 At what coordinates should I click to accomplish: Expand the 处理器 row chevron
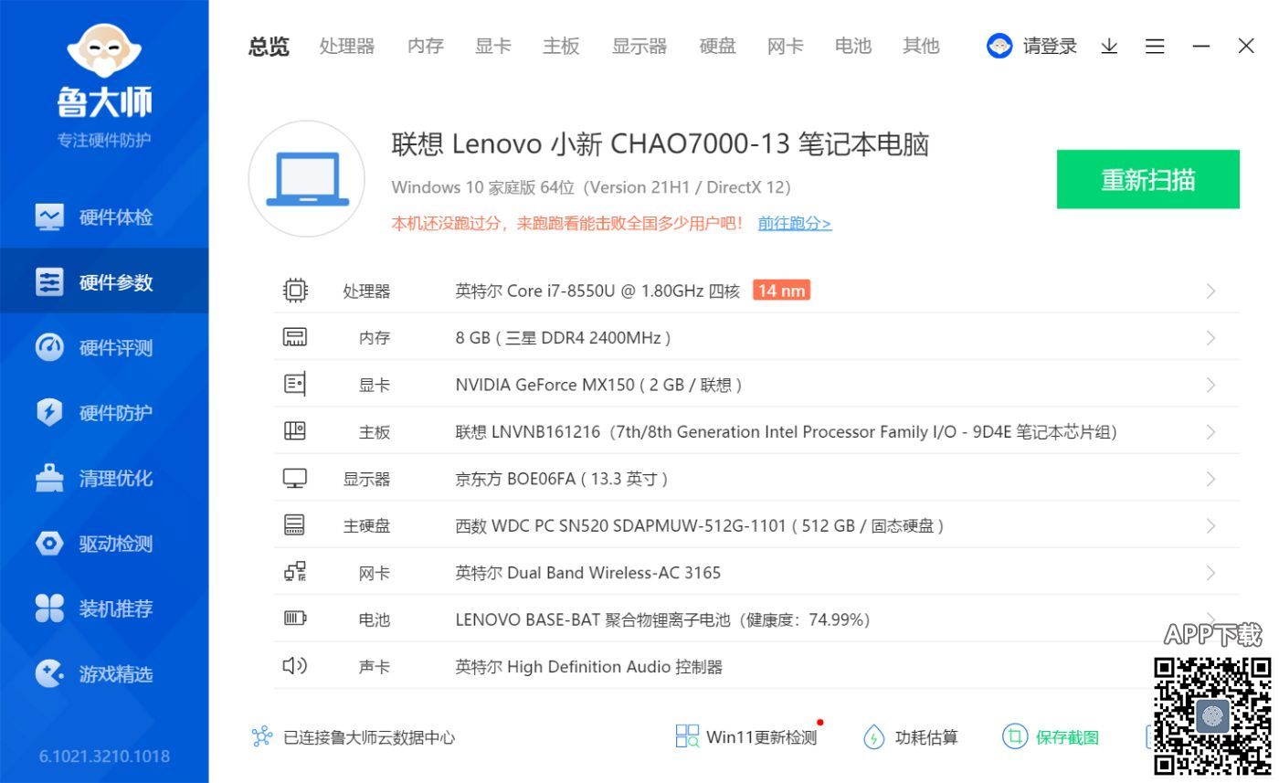pyautogui.click(x=1210, y=291)
